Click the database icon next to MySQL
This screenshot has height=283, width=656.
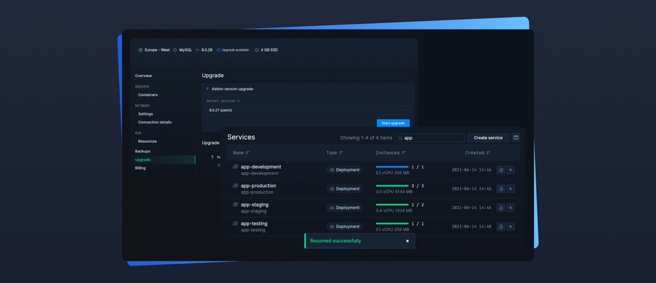[x=175, y=50]
